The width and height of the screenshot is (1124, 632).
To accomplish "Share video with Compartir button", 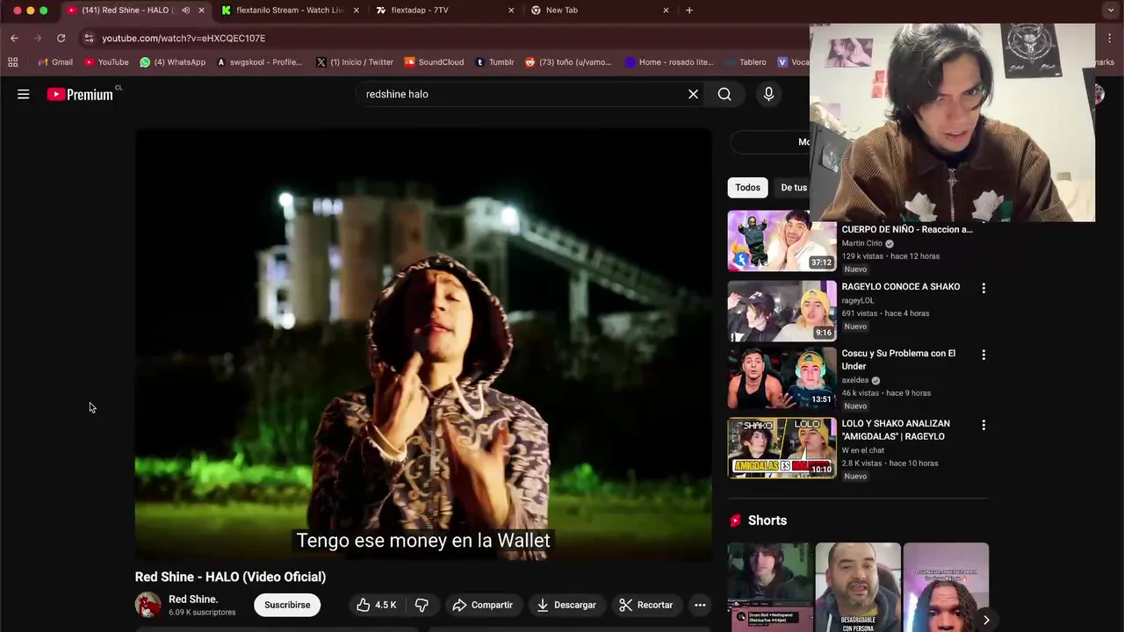I will click(482, 605).
